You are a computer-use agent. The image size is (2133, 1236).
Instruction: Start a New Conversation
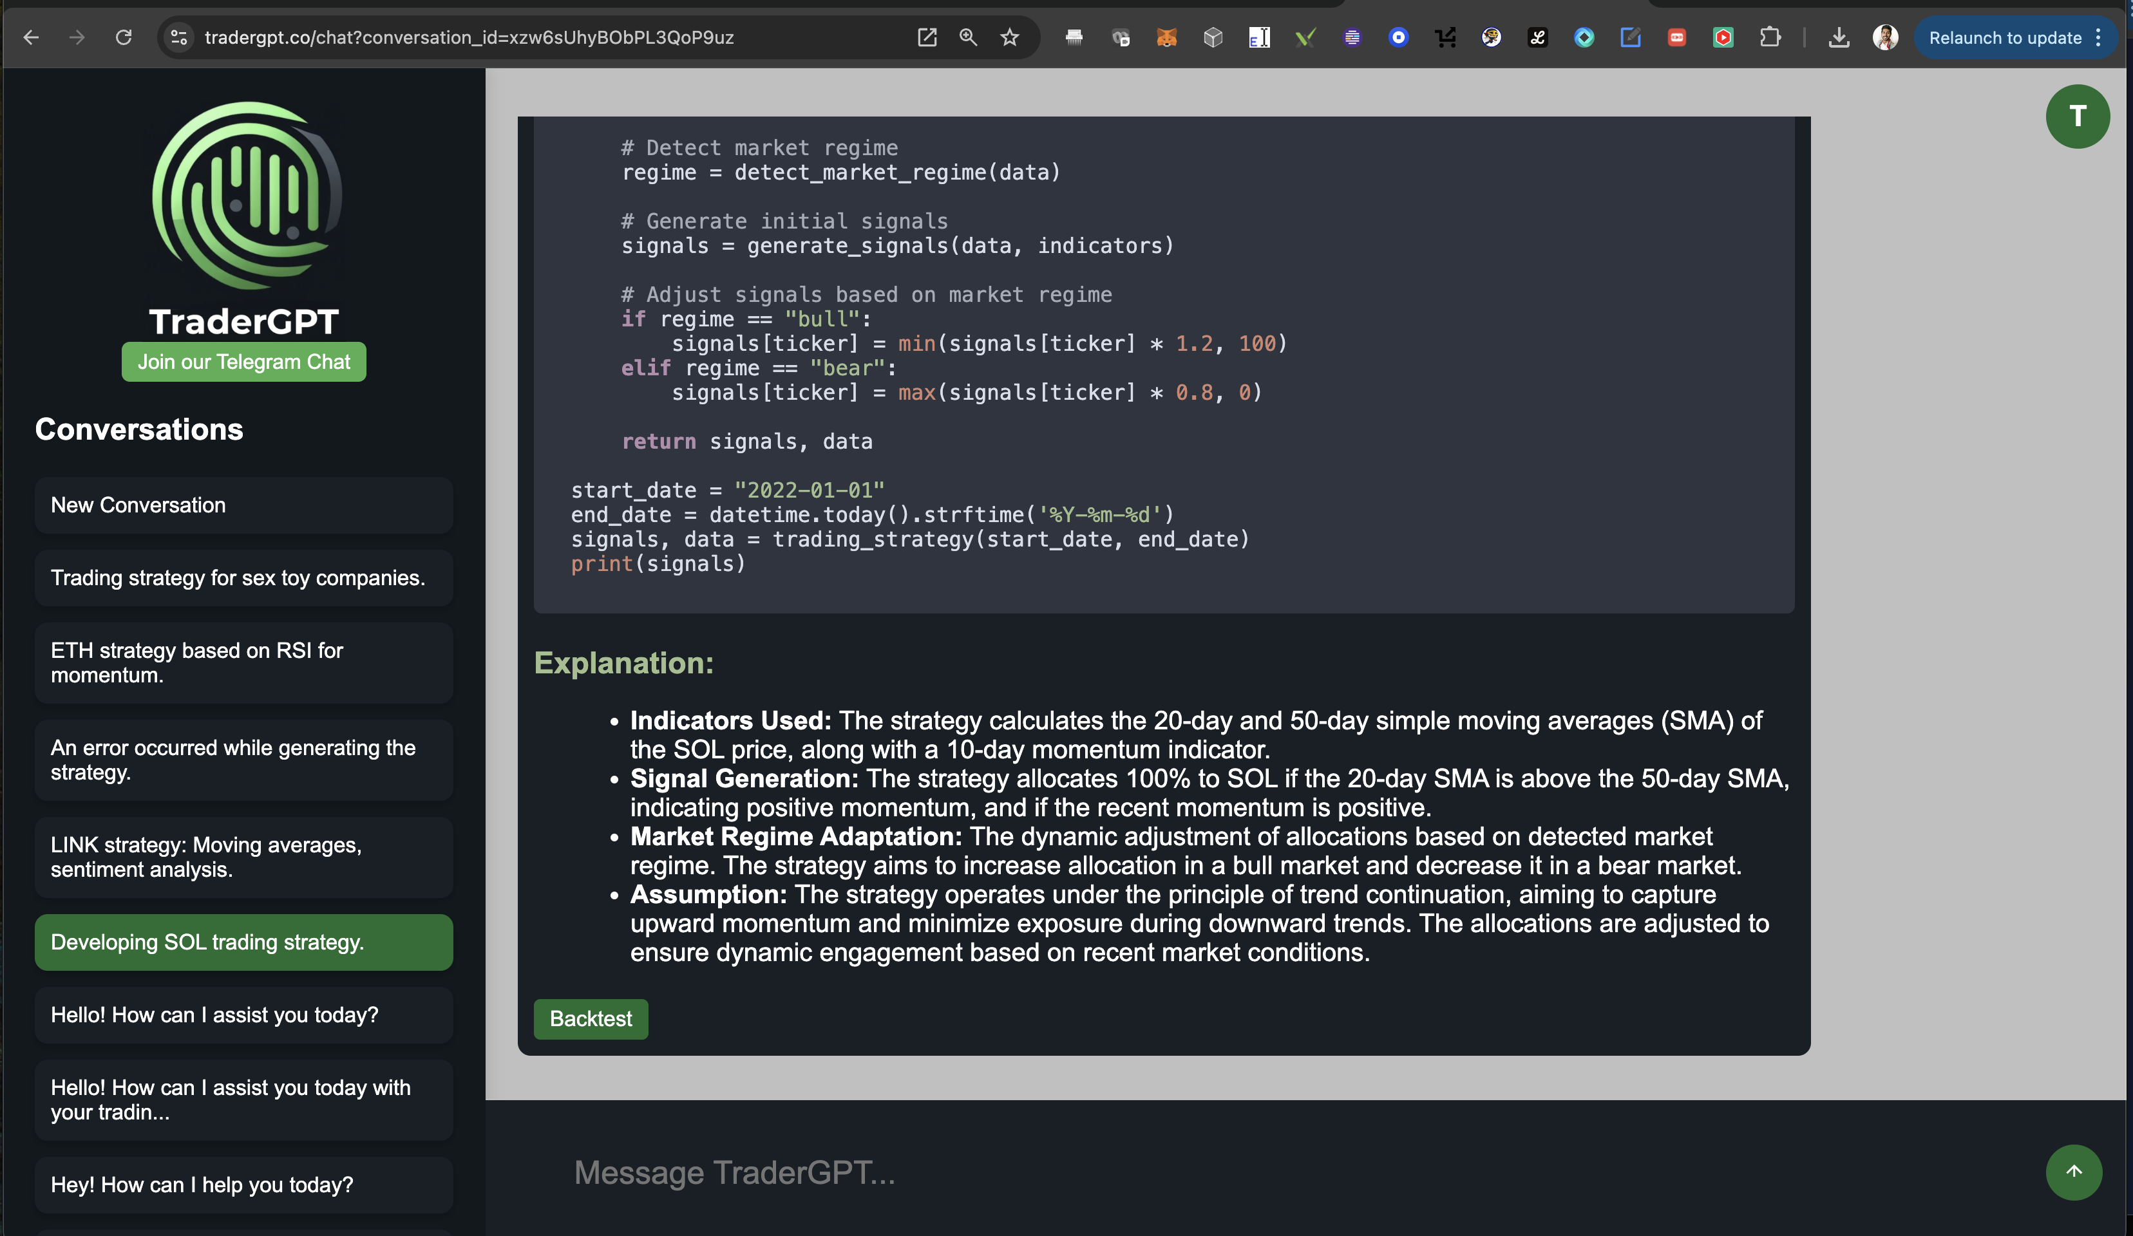pos(244,505)
